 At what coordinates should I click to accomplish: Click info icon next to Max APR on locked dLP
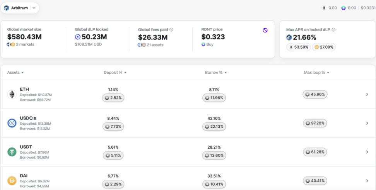pyautogui.click(x=333, y=30)
